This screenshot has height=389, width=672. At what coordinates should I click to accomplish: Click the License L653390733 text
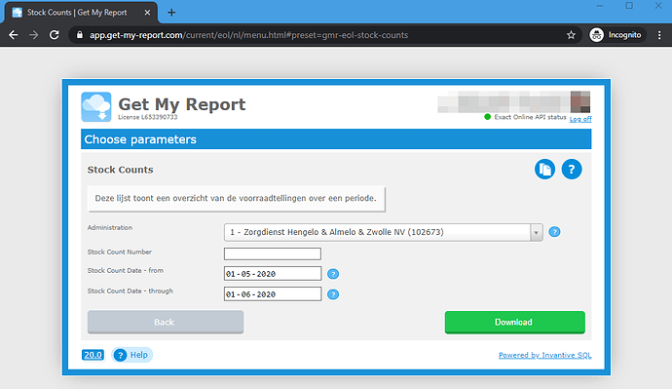click(147, 117)
